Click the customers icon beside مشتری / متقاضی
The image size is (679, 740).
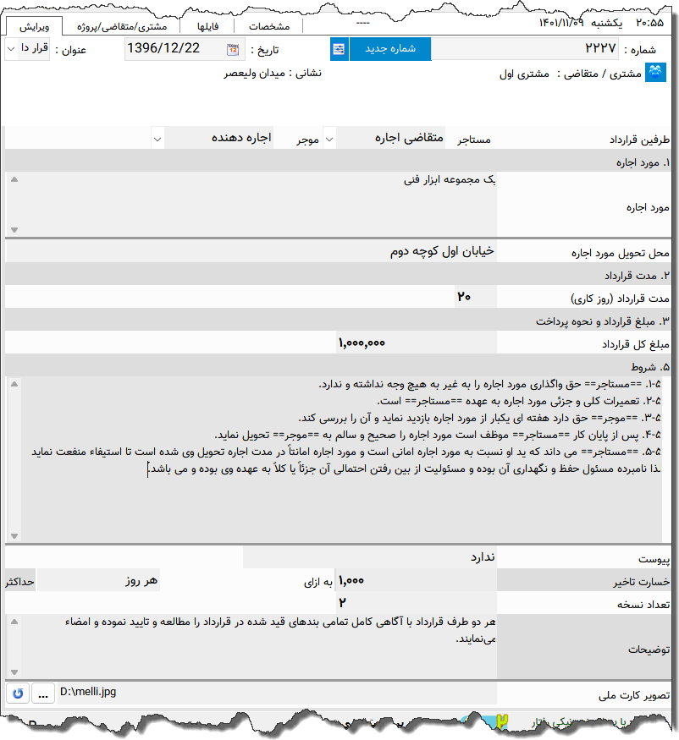pos(654,73)
